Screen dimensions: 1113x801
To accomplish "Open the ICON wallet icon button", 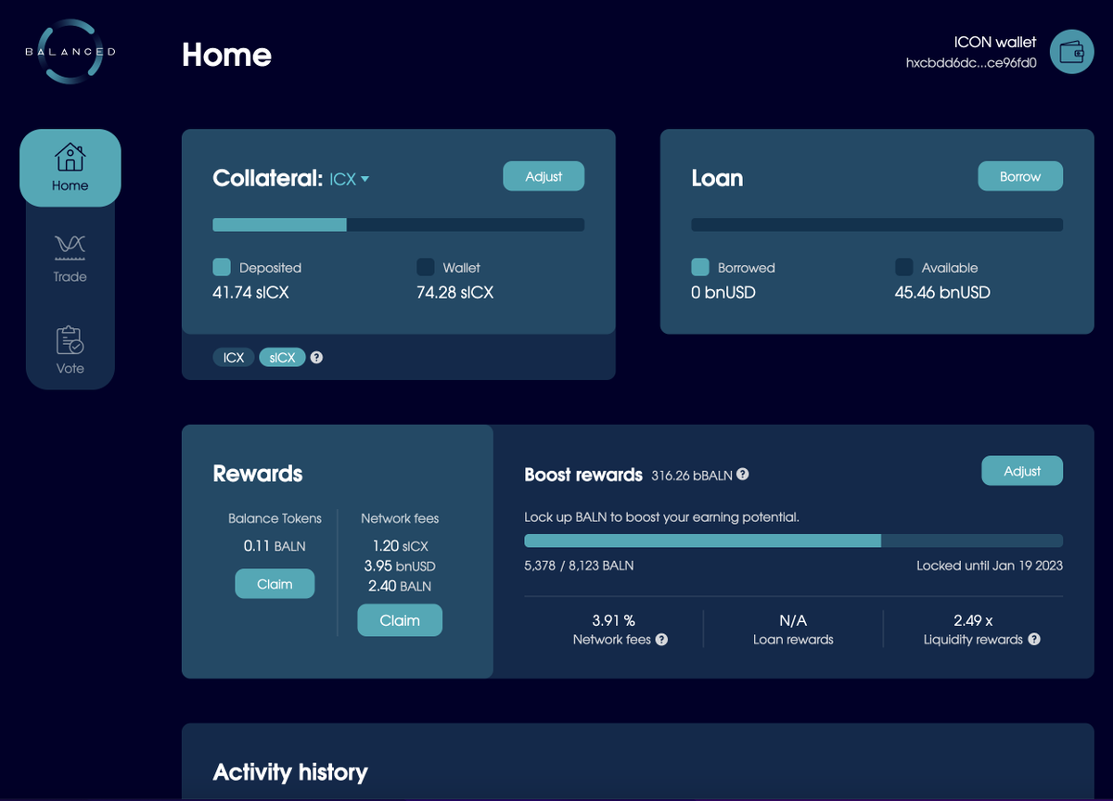I will point(1071,52).
